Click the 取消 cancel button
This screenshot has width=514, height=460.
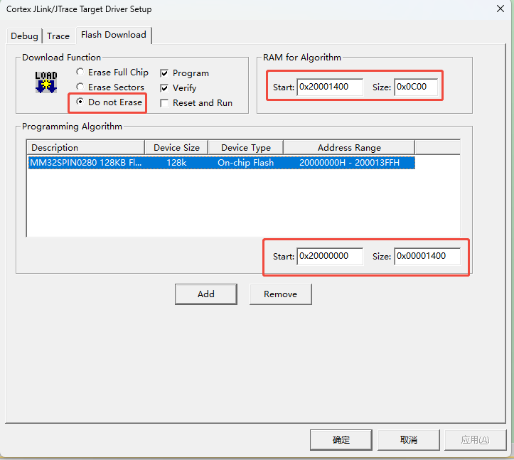pos(408,439)
